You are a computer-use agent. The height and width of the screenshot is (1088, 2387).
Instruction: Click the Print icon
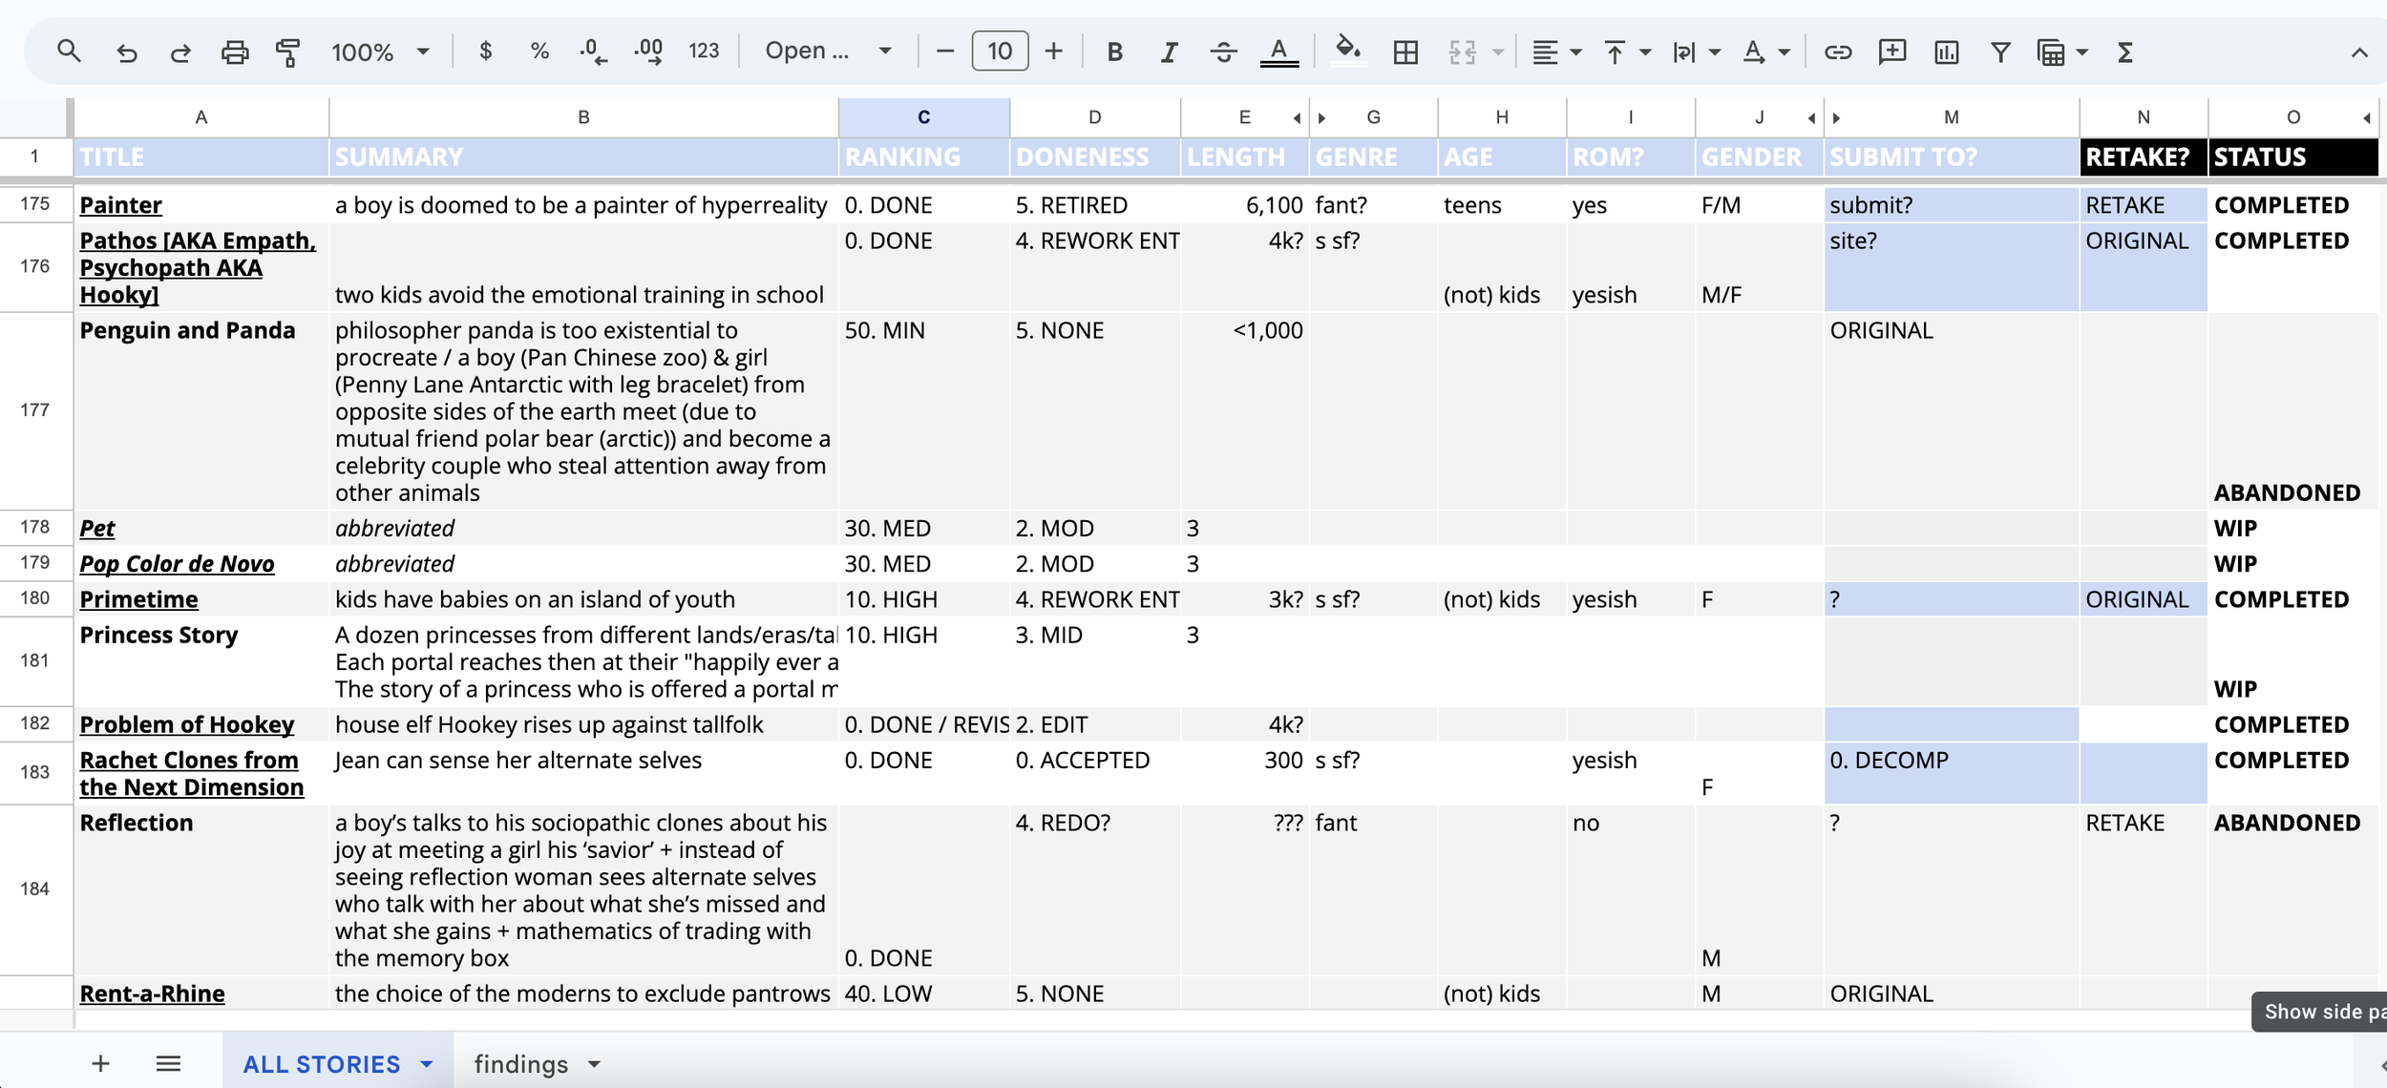[x=234, y=52]
